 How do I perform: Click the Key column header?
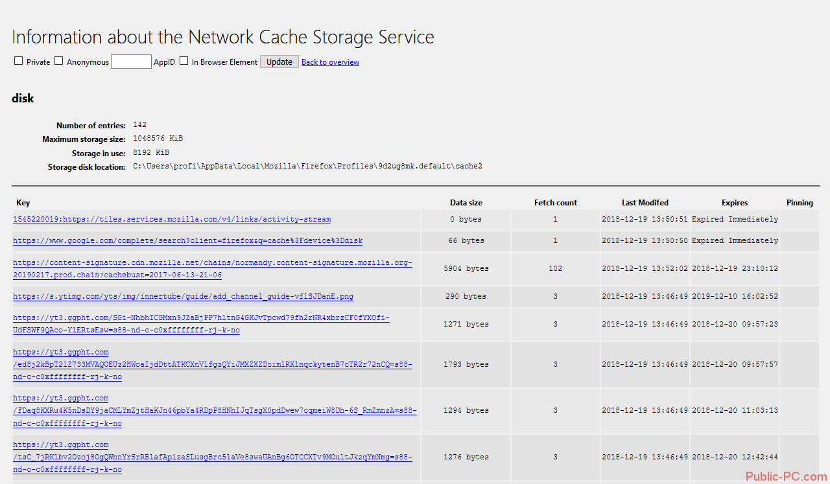(23, 203)
